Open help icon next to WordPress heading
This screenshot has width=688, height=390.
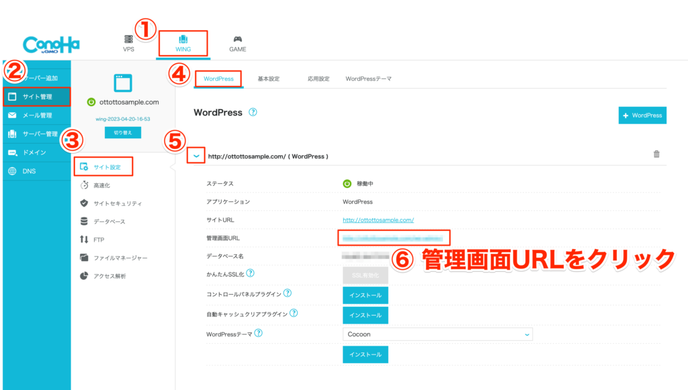(253, 112)
